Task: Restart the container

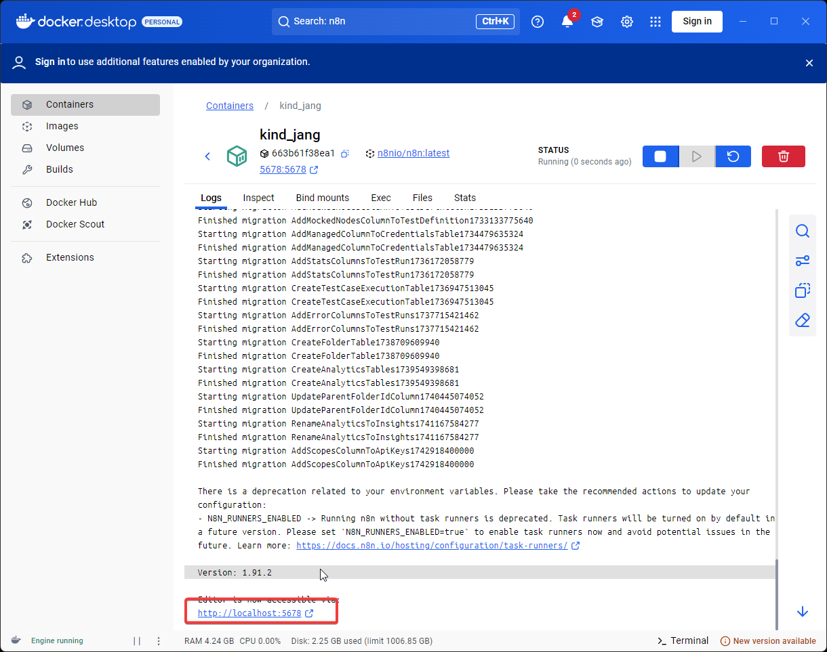Action: (x=733, y=156)
